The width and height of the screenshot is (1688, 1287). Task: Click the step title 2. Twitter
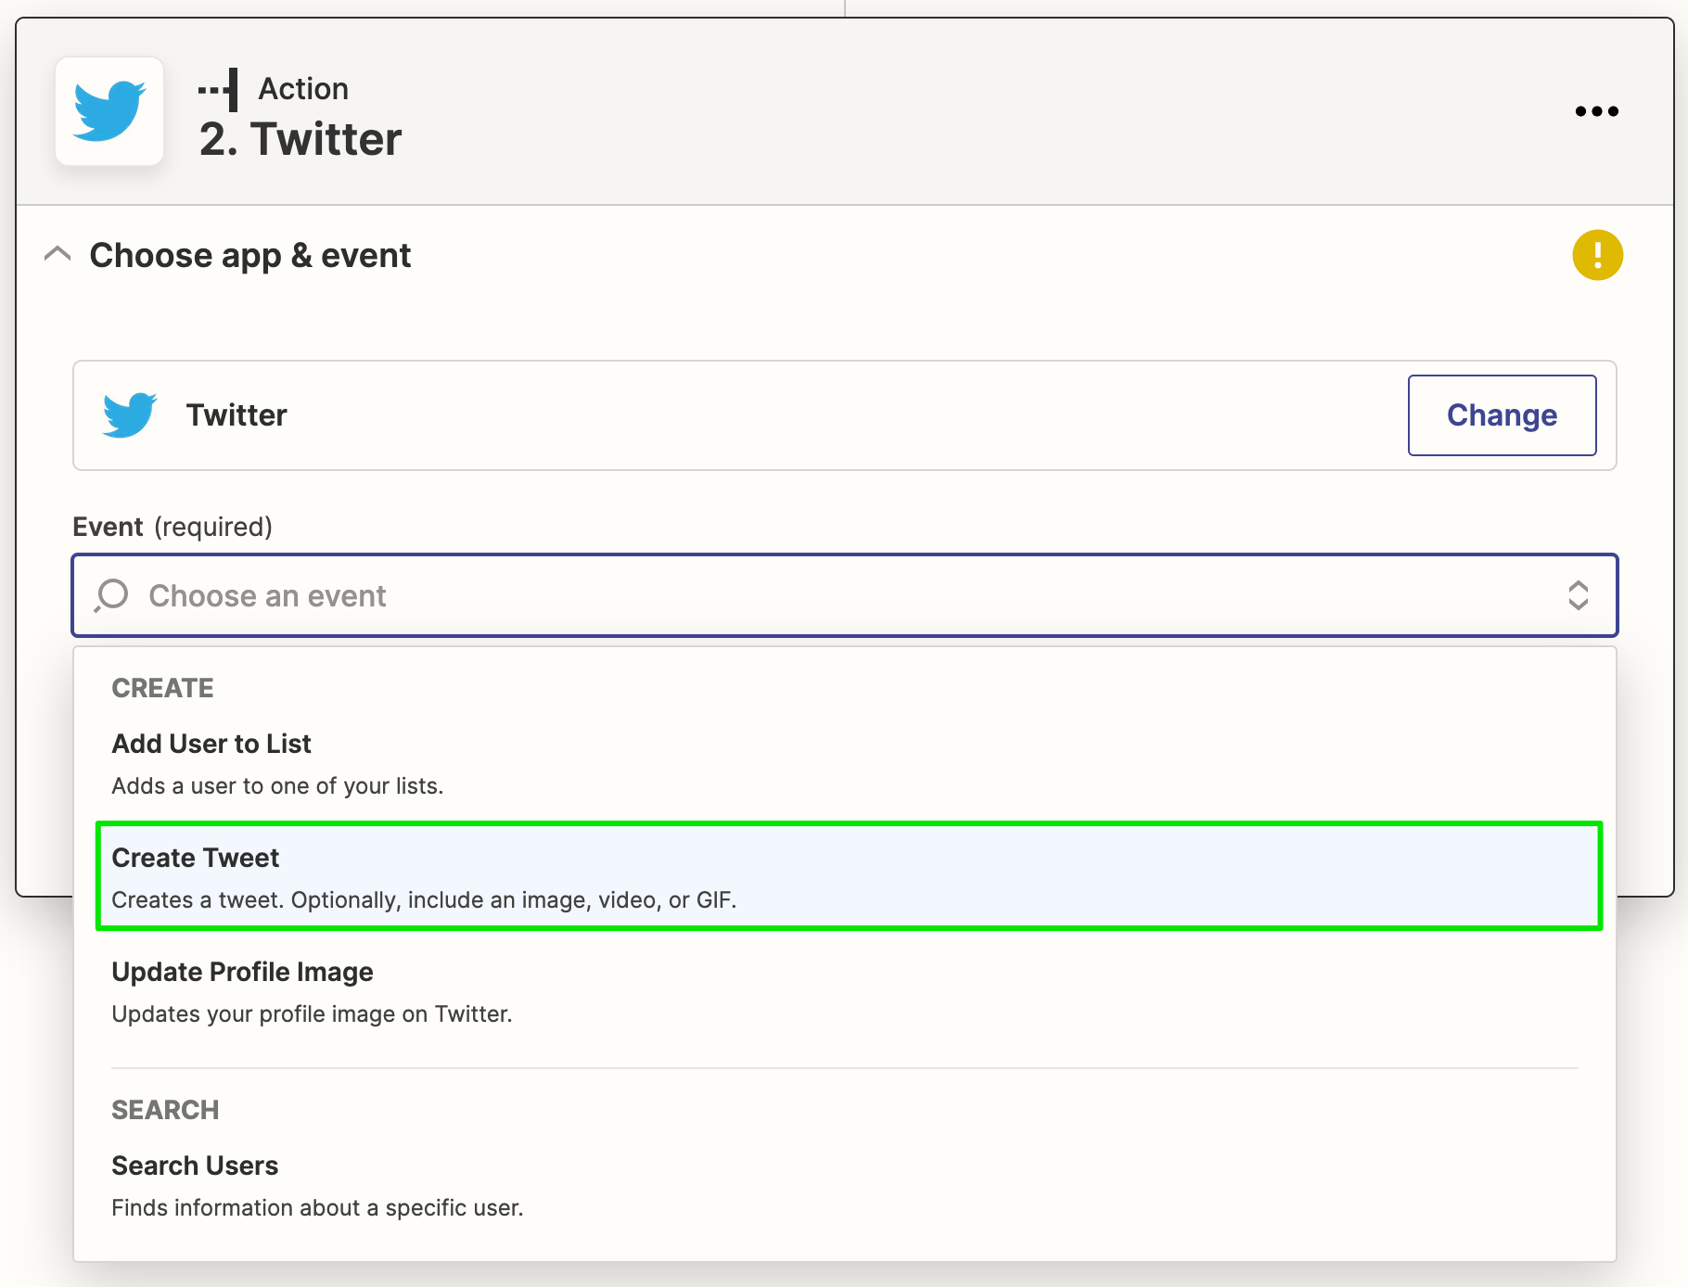tap(301, 139)
